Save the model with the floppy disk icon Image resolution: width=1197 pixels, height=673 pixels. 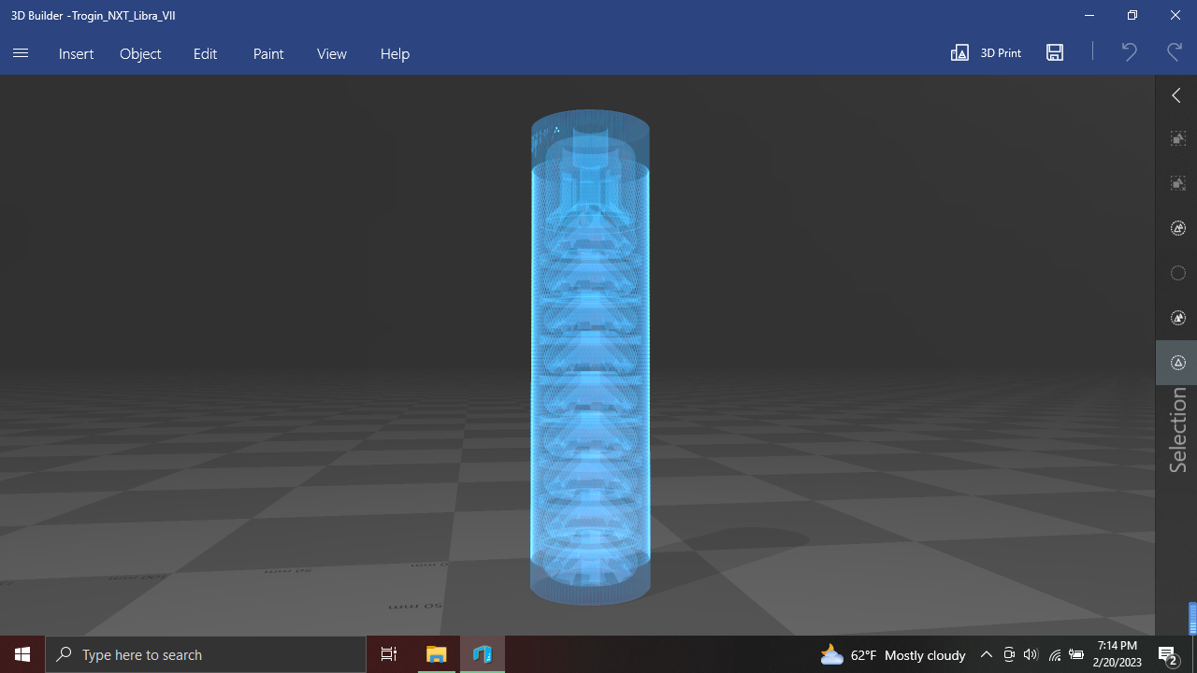coord(1055,52)
